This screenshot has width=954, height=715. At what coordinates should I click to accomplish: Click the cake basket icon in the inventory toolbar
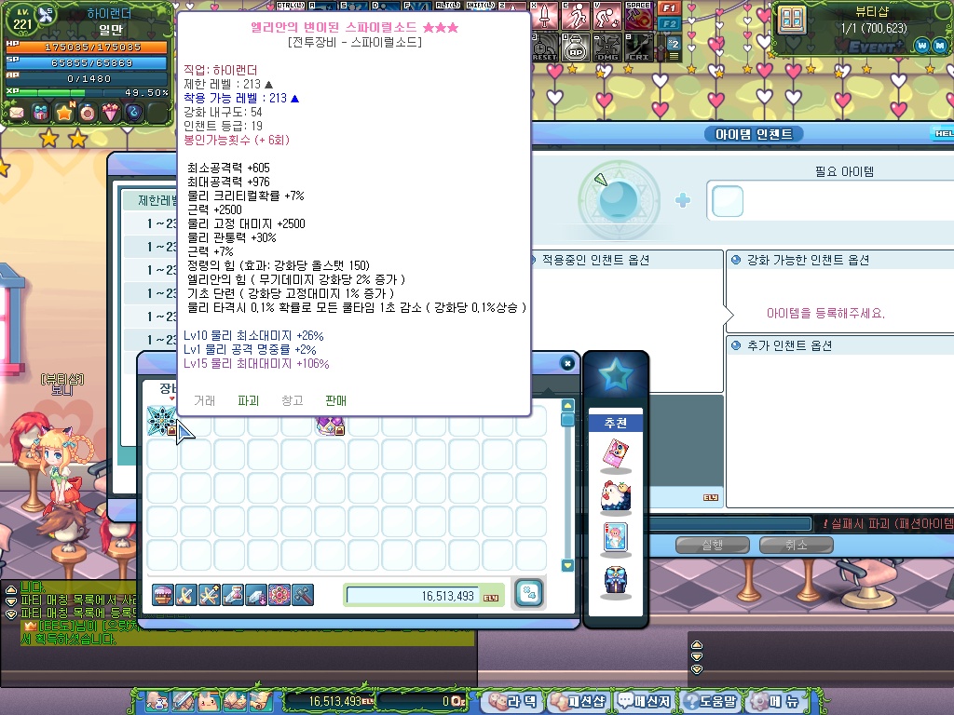point(163,594)
